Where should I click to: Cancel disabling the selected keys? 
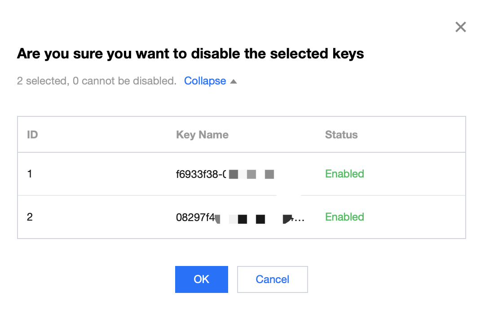(x=272, y=279)
